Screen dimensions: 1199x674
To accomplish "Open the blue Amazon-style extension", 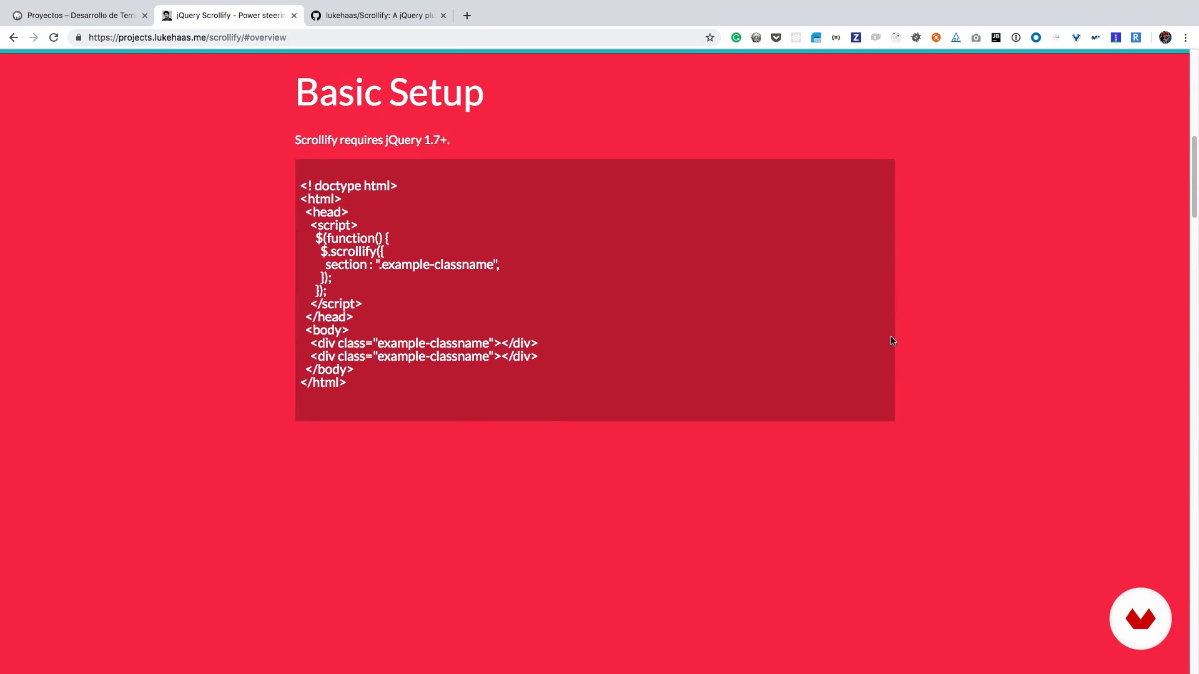I will [816, 37].
